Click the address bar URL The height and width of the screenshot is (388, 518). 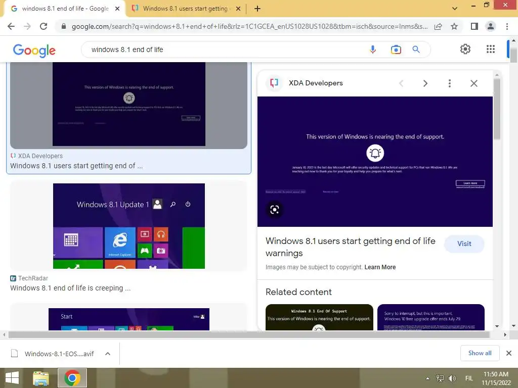(x=249, y=26)
